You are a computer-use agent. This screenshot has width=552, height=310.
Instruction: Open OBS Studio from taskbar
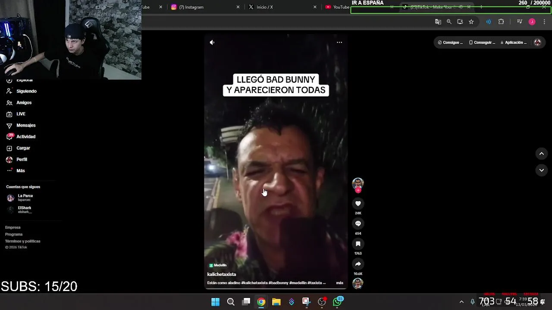coord(322,302)
